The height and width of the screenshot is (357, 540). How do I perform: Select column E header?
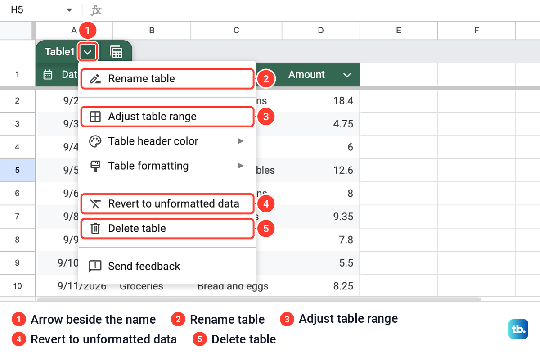399,31
